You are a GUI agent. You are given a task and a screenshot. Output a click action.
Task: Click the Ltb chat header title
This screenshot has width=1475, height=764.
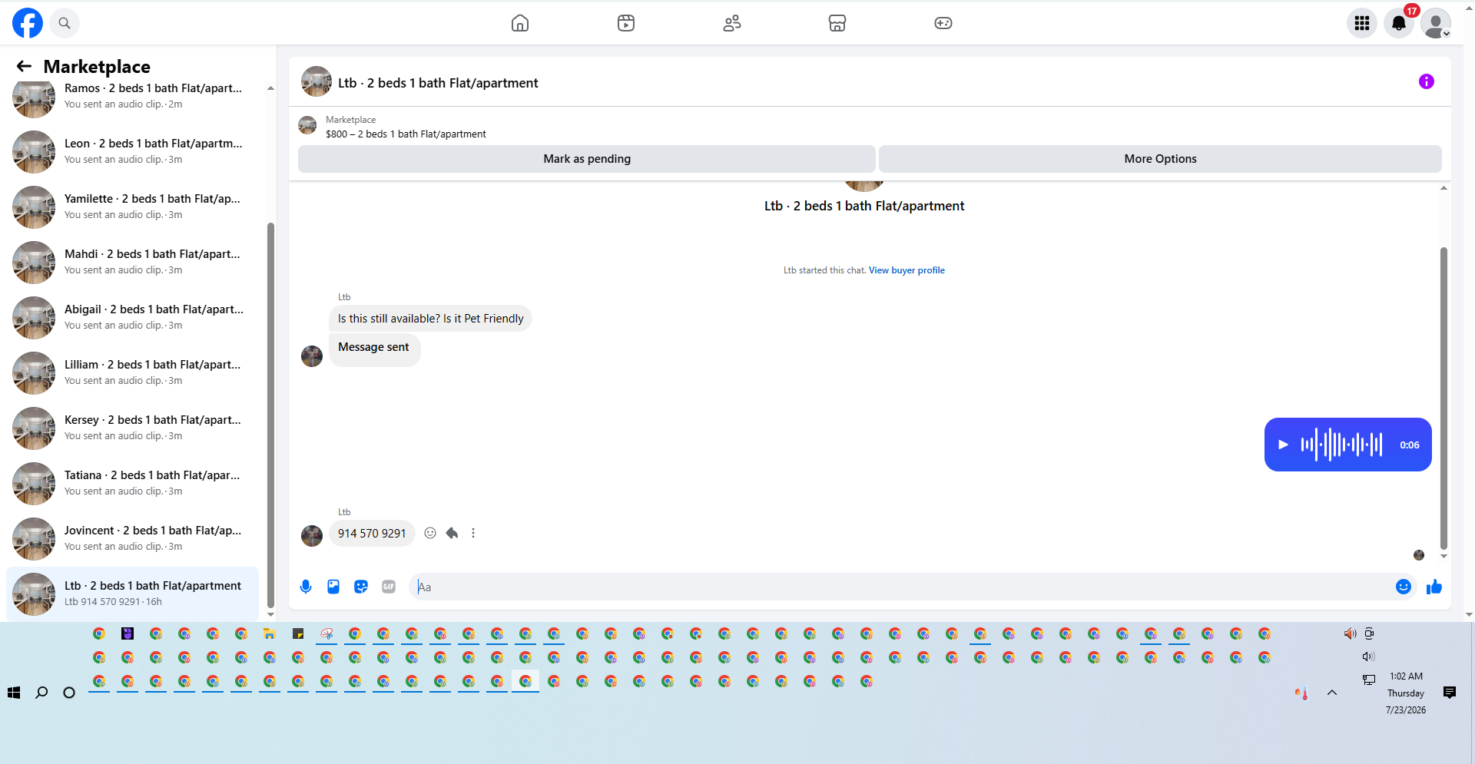(438, 83)
